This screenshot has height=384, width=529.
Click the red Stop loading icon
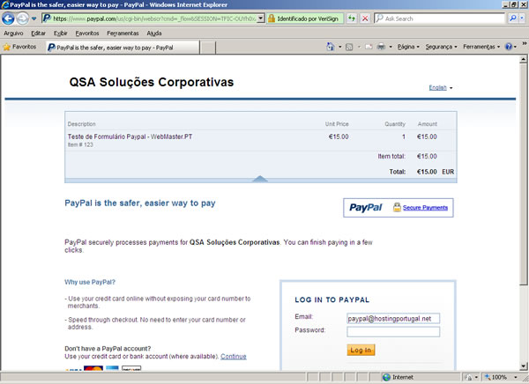click(365, 18)
